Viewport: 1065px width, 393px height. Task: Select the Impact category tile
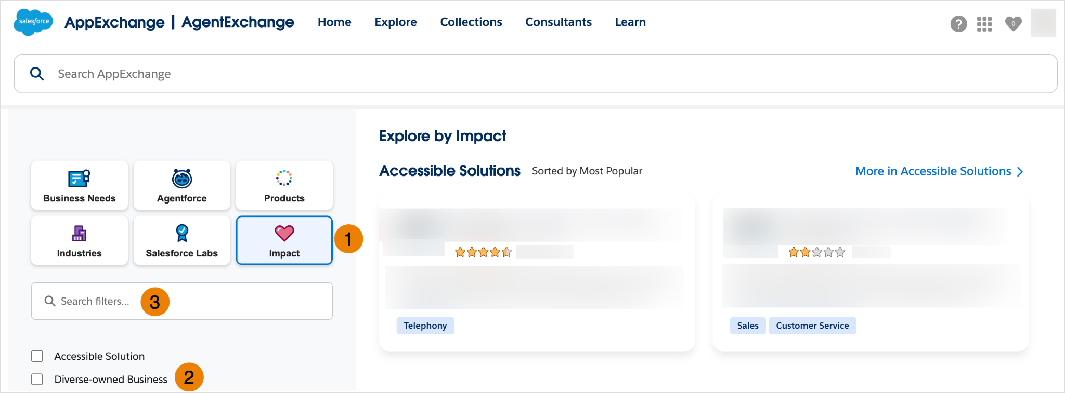tap(284, 240)
